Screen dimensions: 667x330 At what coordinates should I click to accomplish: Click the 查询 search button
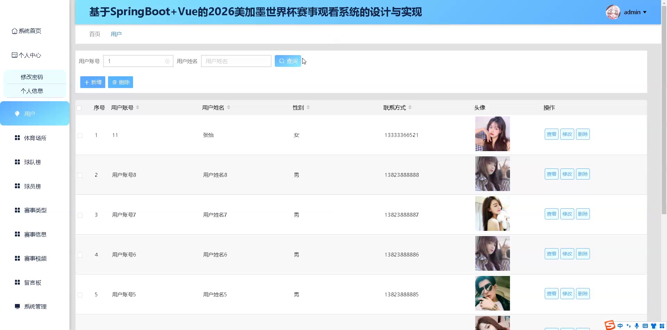(288, 61)
